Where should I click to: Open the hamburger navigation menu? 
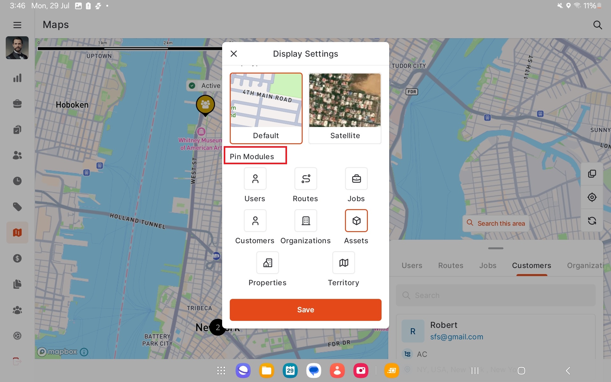17,25
